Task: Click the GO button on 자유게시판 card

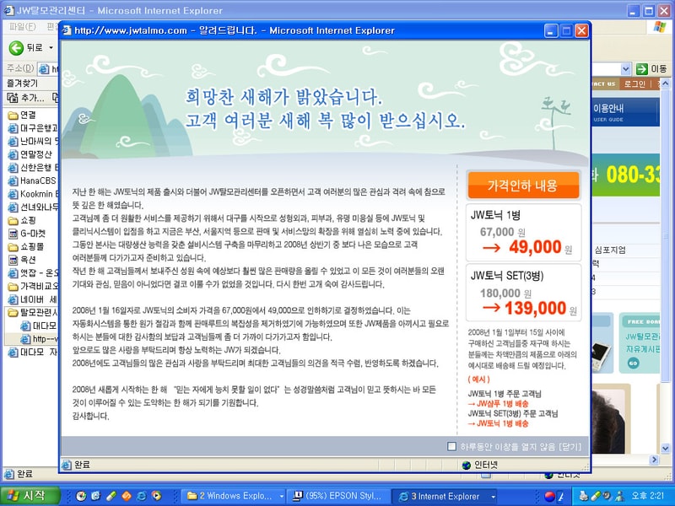Action: pos(633,363)
